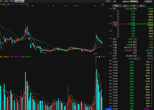
Task: Open dropdown arrow next to 加自选
Action: (x=23, y=1)
